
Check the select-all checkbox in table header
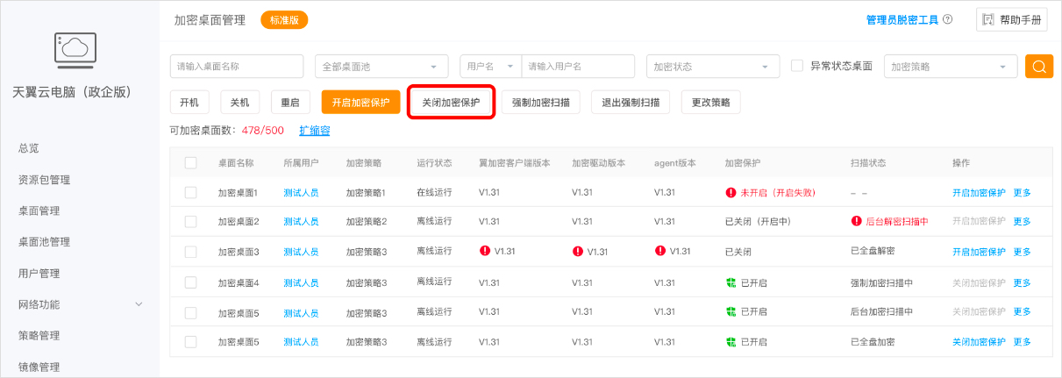(x=190, y=162)
